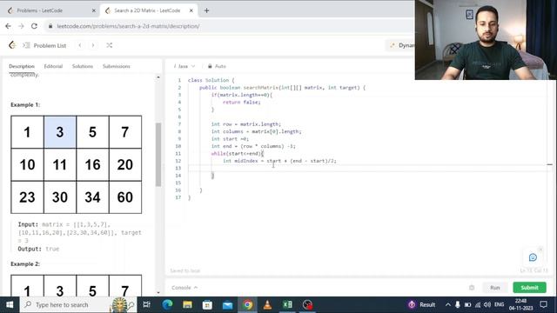Click Example 1 heading text
The height and width of the screenshot is (313, 557).
tap(25, 104)
